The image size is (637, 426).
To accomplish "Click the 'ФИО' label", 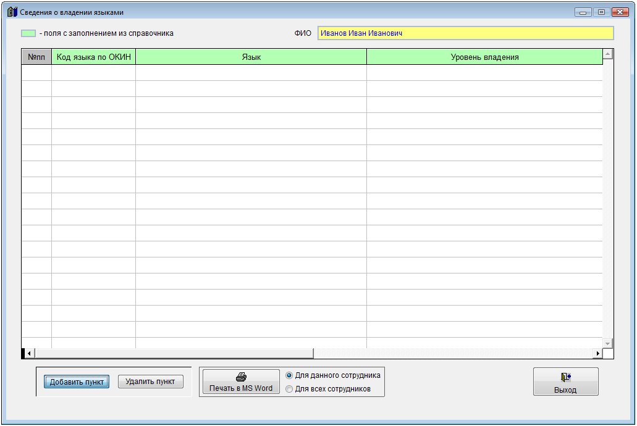I will pyautogui.click(x=303, y=33).
